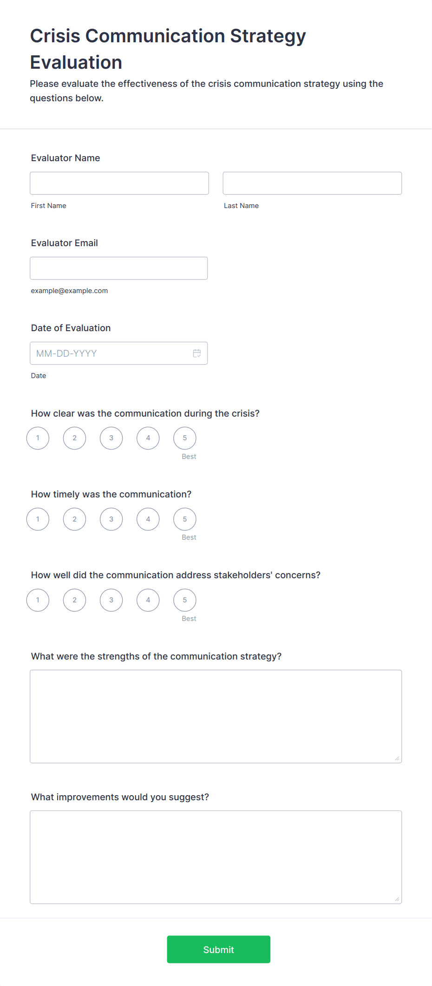
Task: Rate communication clarity as 2
Action: click(75, 438)
